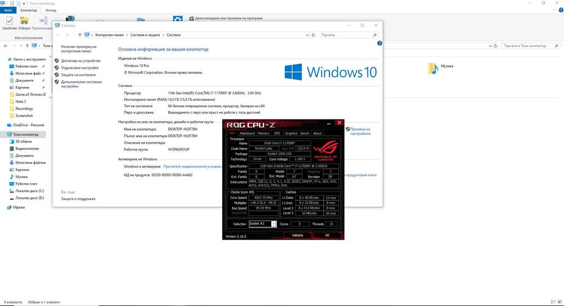Open the Файл ribbon tab

tap(8, 11)
